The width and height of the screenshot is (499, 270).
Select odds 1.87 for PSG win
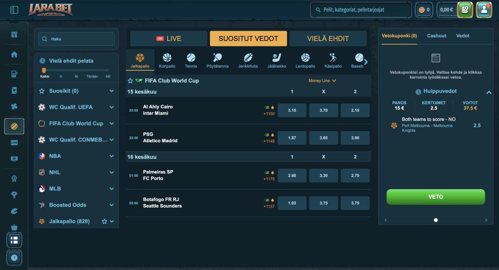click(x=292, y=138)
